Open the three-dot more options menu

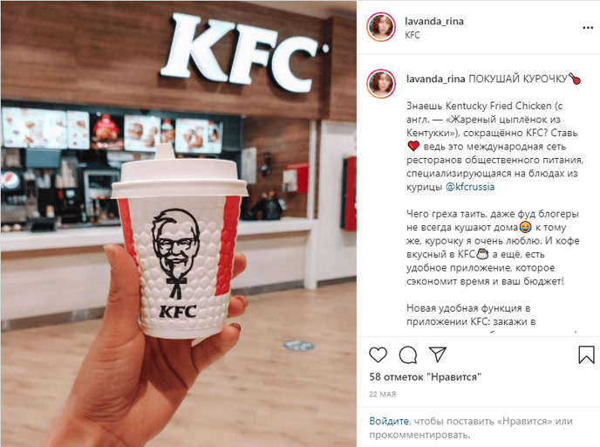pos(588,28)
